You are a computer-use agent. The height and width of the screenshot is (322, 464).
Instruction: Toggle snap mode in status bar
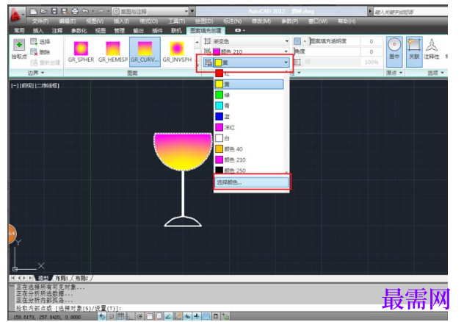tap(112, 316)
